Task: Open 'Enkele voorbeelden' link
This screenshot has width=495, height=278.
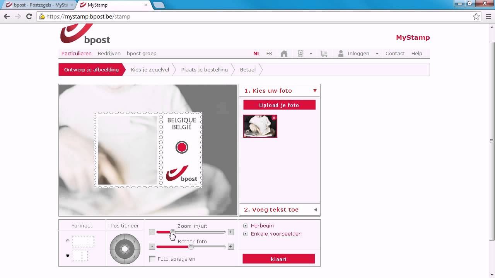Action: click(276, 234)
